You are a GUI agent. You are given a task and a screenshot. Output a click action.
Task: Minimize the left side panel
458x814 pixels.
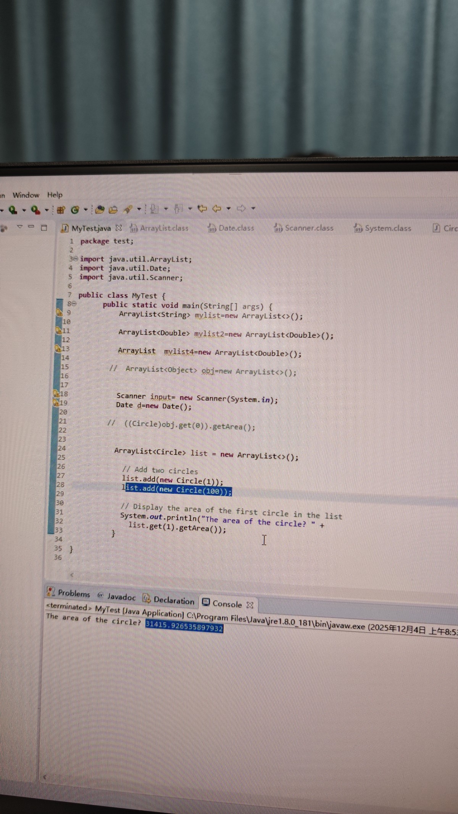[31, 227]
